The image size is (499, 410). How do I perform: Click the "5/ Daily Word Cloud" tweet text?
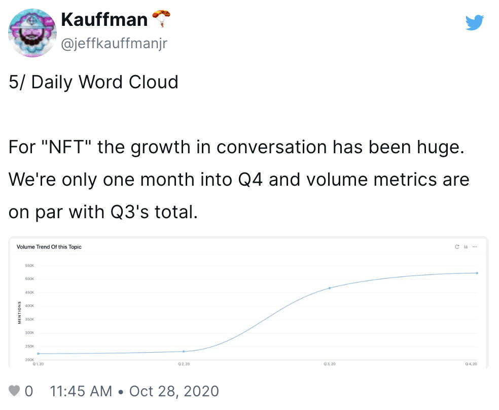click(x=93, y=82)
